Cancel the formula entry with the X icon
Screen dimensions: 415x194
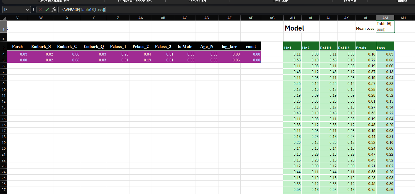(40, 10)
